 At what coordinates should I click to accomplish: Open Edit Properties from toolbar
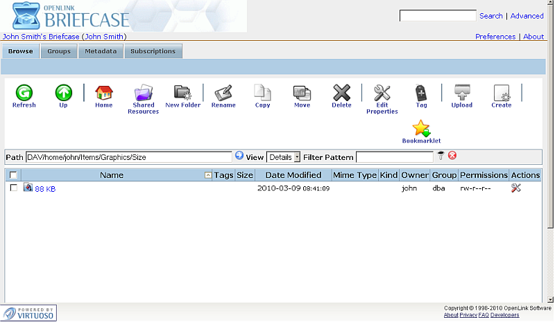[382, 93]
